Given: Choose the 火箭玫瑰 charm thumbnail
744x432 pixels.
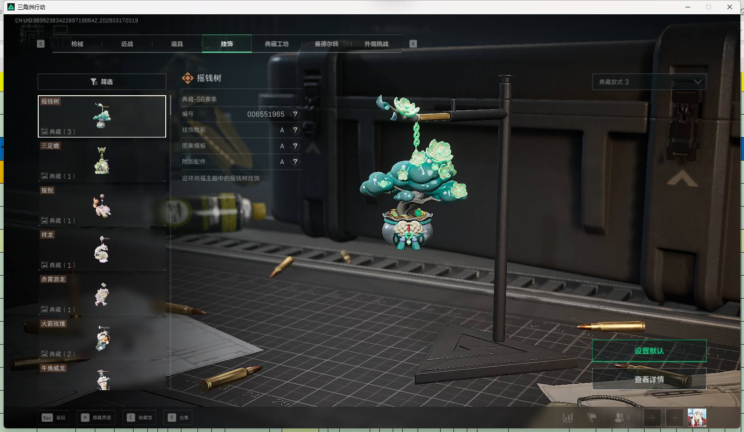Looking at the screenshot, I should 102,339.
